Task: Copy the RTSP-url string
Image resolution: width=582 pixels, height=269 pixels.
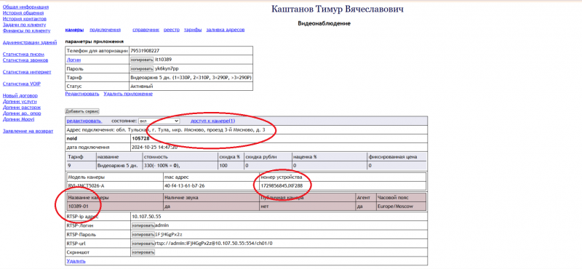Action: [x=143, y=244]
